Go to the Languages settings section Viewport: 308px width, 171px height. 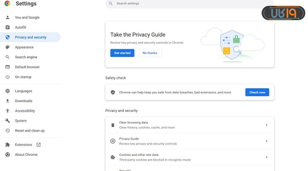coord(23,91)
